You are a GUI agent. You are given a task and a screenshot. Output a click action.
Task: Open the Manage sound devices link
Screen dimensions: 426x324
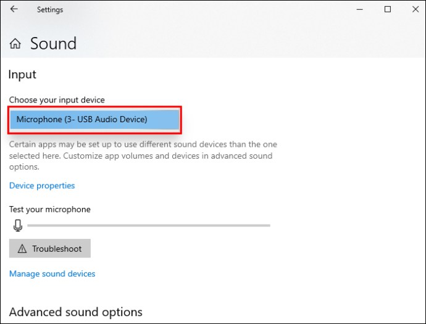pos(52,273)
